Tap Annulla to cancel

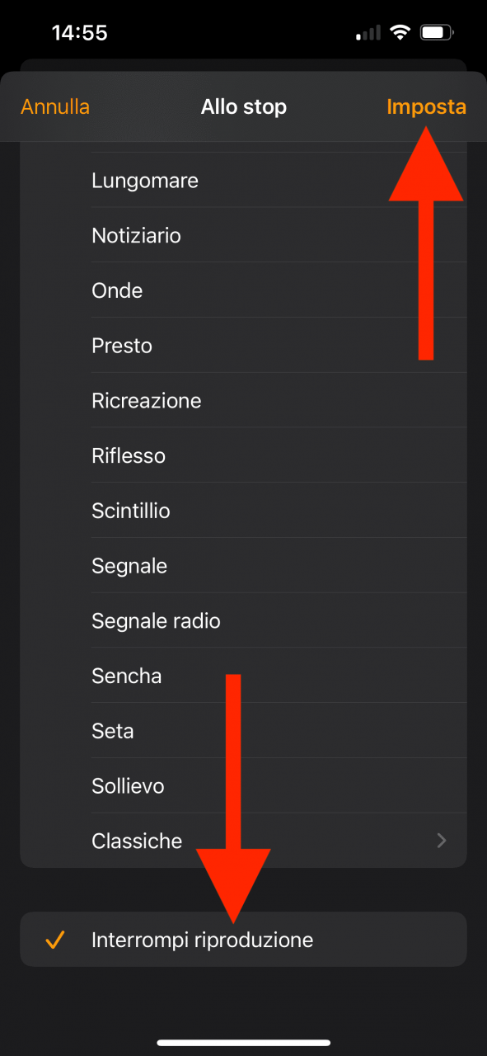[x=55, y=106]
